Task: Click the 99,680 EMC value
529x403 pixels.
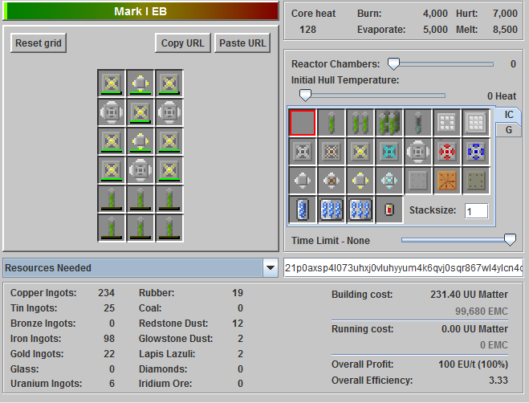Action: 482,311
